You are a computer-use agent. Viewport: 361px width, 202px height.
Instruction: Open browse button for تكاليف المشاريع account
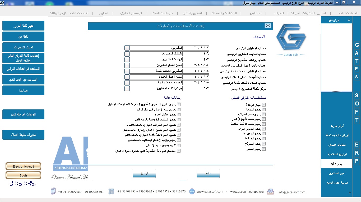click(127, 54)
